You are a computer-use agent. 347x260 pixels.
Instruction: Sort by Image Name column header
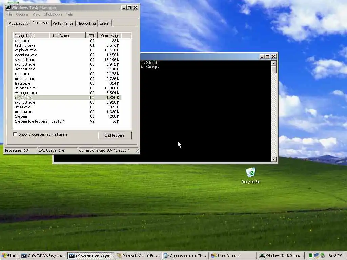pos(31,35)
